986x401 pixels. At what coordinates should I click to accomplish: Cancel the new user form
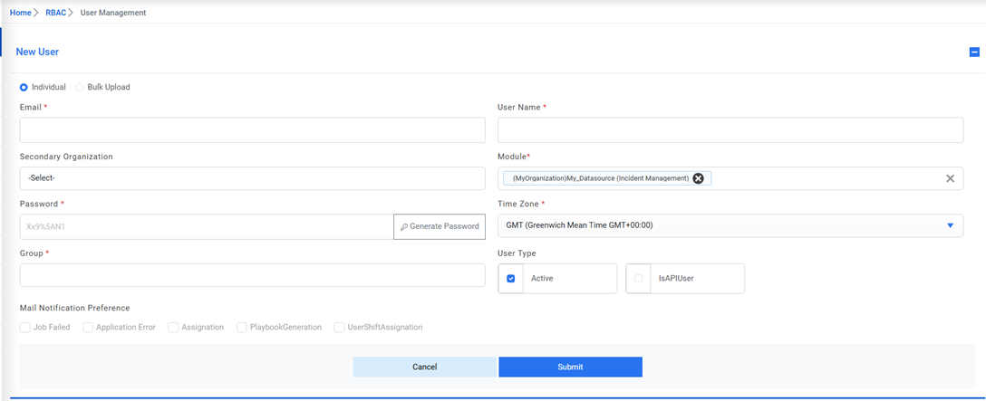[425, 367]
